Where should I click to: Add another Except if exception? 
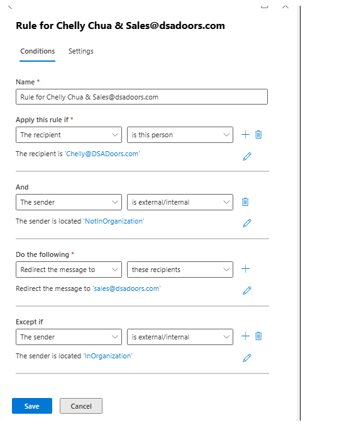click(245, 336)
